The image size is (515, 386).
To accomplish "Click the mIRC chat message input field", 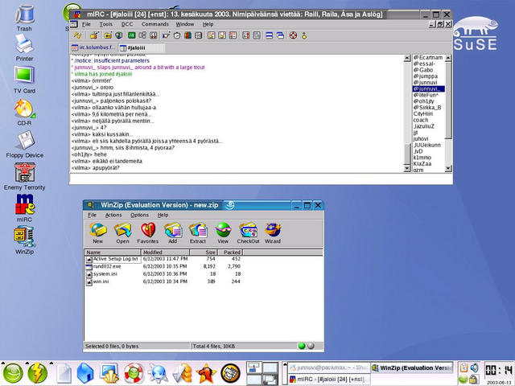I will [x=261, y=179].
